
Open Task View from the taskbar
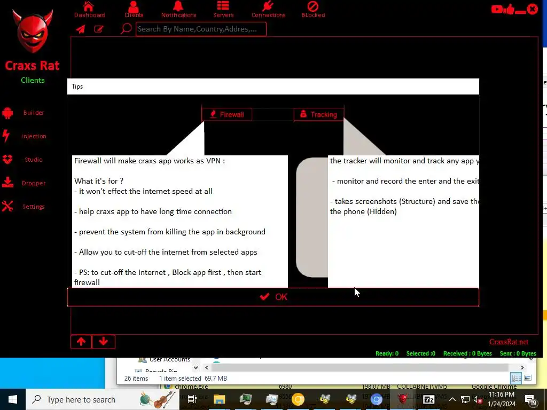pos(192,399)
